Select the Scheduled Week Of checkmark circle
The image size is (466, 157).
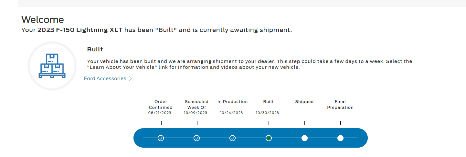point(197,138)
